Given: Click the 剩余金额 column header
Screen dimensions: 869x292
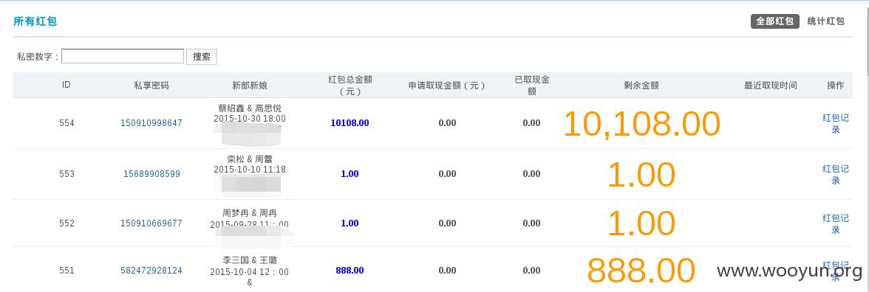Looking at the screenshot, I should pos(641,86).
